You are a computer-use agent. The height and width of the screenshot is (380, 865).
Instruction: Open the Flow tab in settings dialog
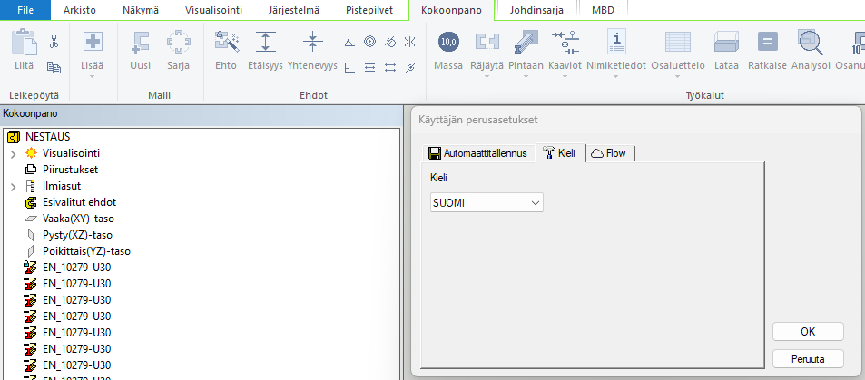pyautogui.click(x=609, y=153)
